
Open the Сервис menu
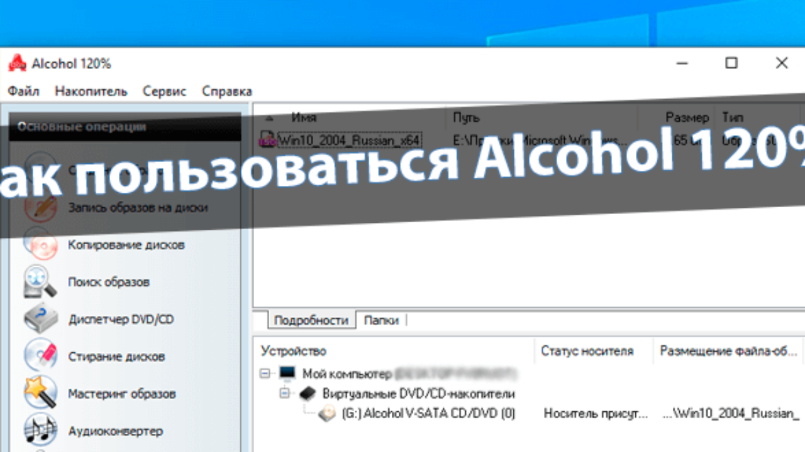[x=164, y=91]
